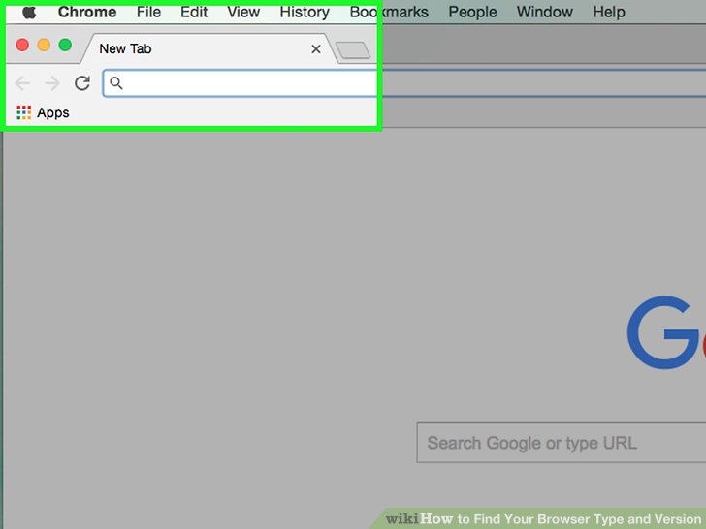Screen dimensions: 706x529
Task: Open the View menu
Action: click(243, 12)
